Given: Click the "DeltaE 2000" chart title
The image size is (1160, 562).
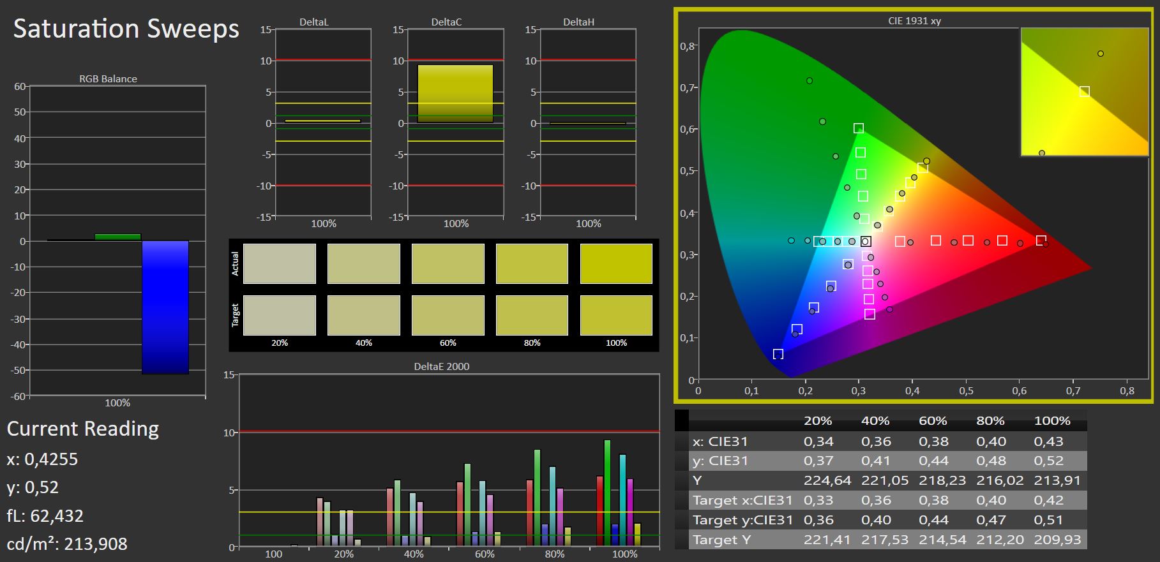Looking at the screenshot, I should (x=442, y=367).
